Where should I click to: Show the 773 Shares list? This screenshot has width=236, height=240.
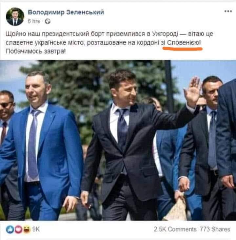tap(215, 229)
